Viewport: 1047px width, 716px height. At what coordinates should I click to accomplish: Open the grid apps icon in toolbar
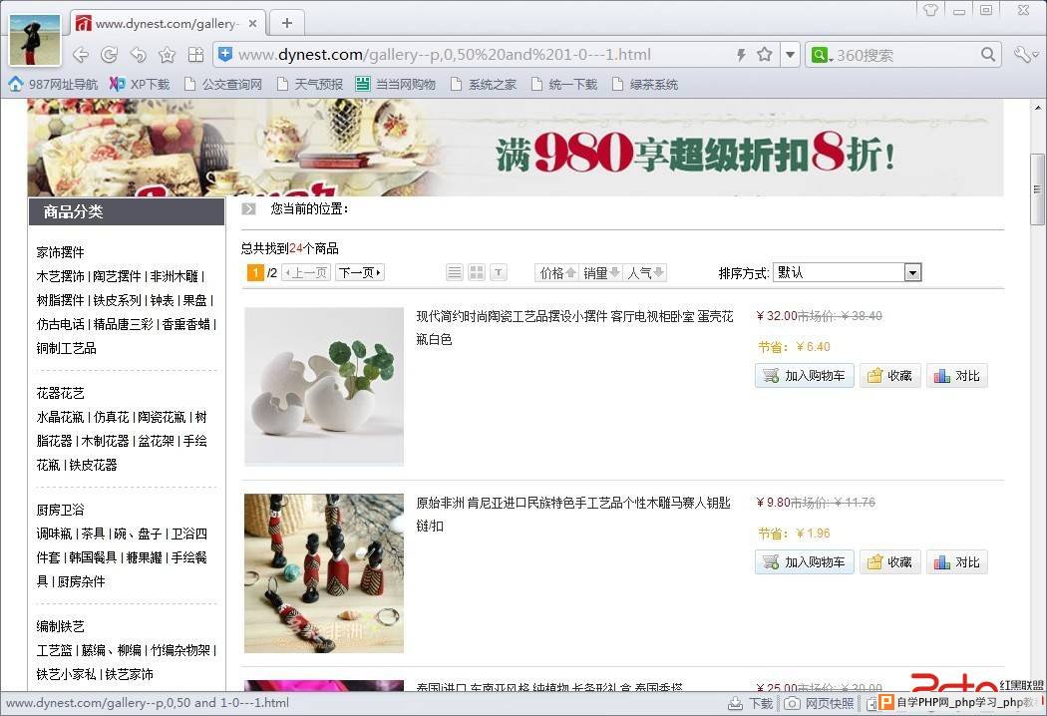click(195, 55)
